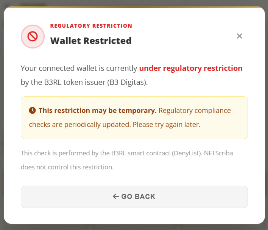
Task: Click the clock icon in the warning box
Action: pyautogui.click(x=32, y=110)
